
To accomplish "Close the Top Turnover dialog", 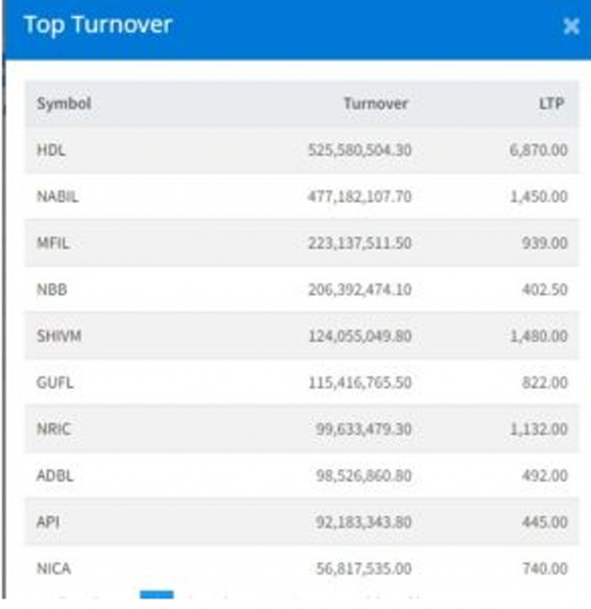I will (571, 27).
